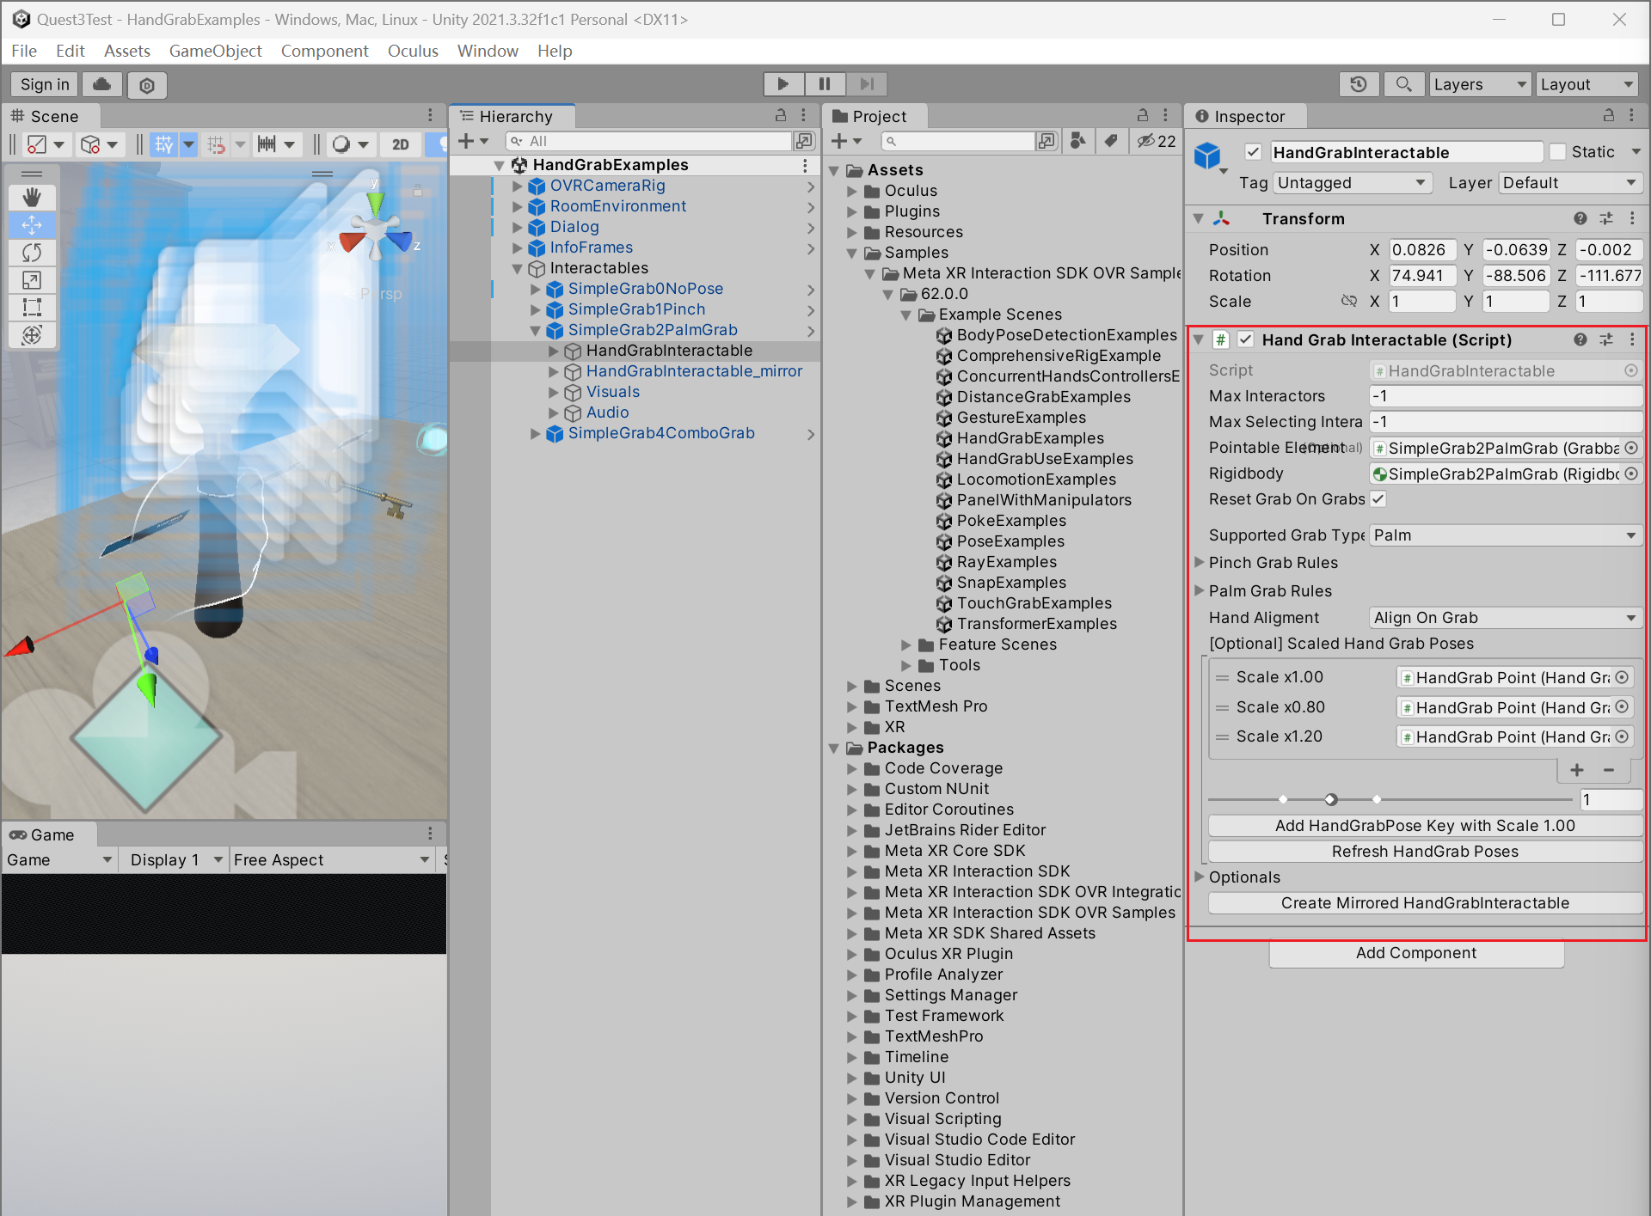Click the Step frame button
The height and width of the screenshot is (1216, 1651).
pyautogui.click(x=867, y=83)
